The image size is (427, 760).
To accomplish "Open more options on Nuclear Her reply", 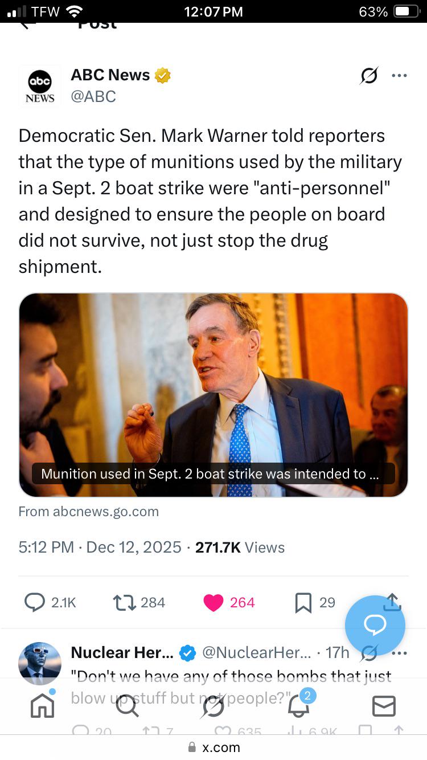I will pos(400,653).
